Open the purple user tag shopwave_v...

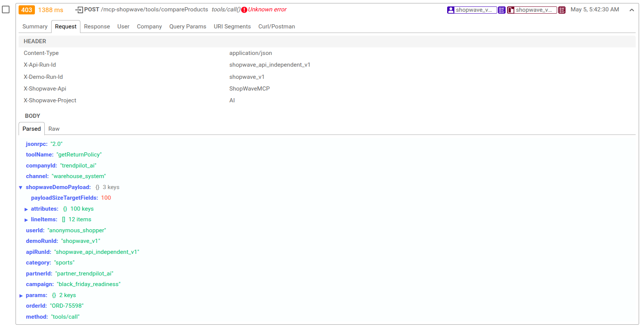coord(472,10)
